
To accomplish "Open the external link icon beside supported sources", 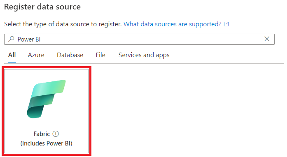I will pyautogui.click(x=226, y=24).
